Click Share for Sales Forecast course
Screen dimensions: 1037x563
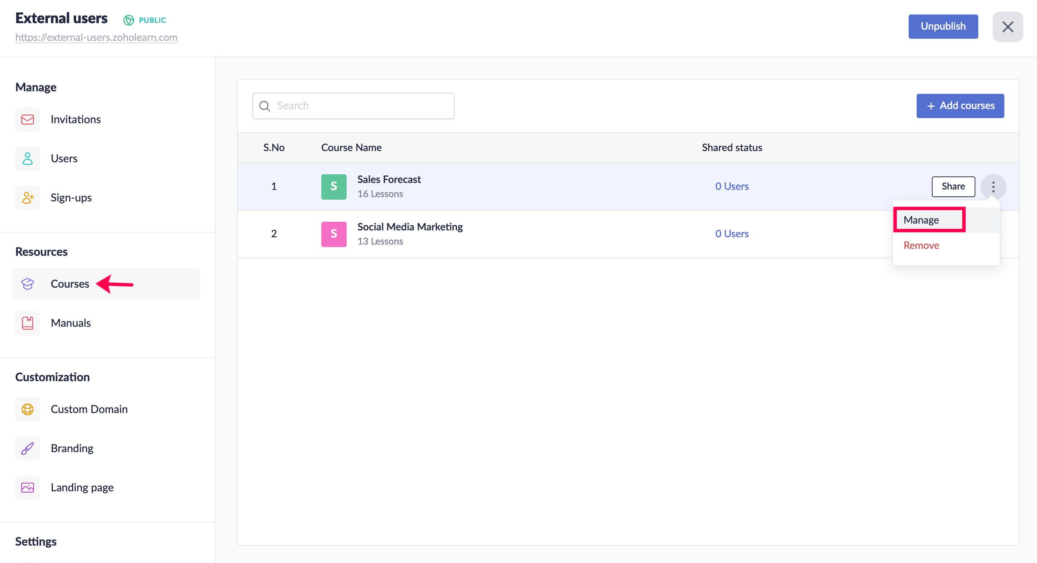(953, 187)
